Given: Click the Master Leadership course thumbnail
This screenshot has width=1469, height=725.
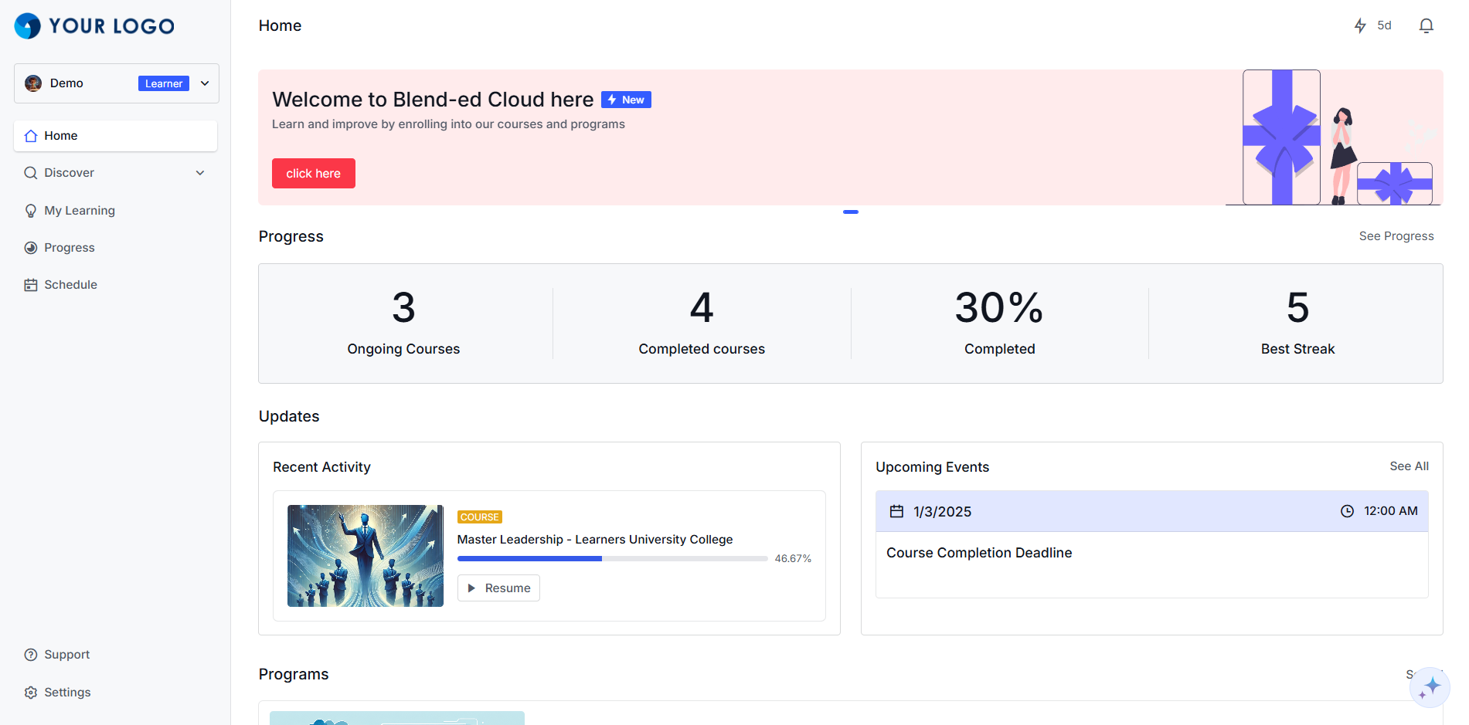Looking at the screenshot, I should click(365, 555).
